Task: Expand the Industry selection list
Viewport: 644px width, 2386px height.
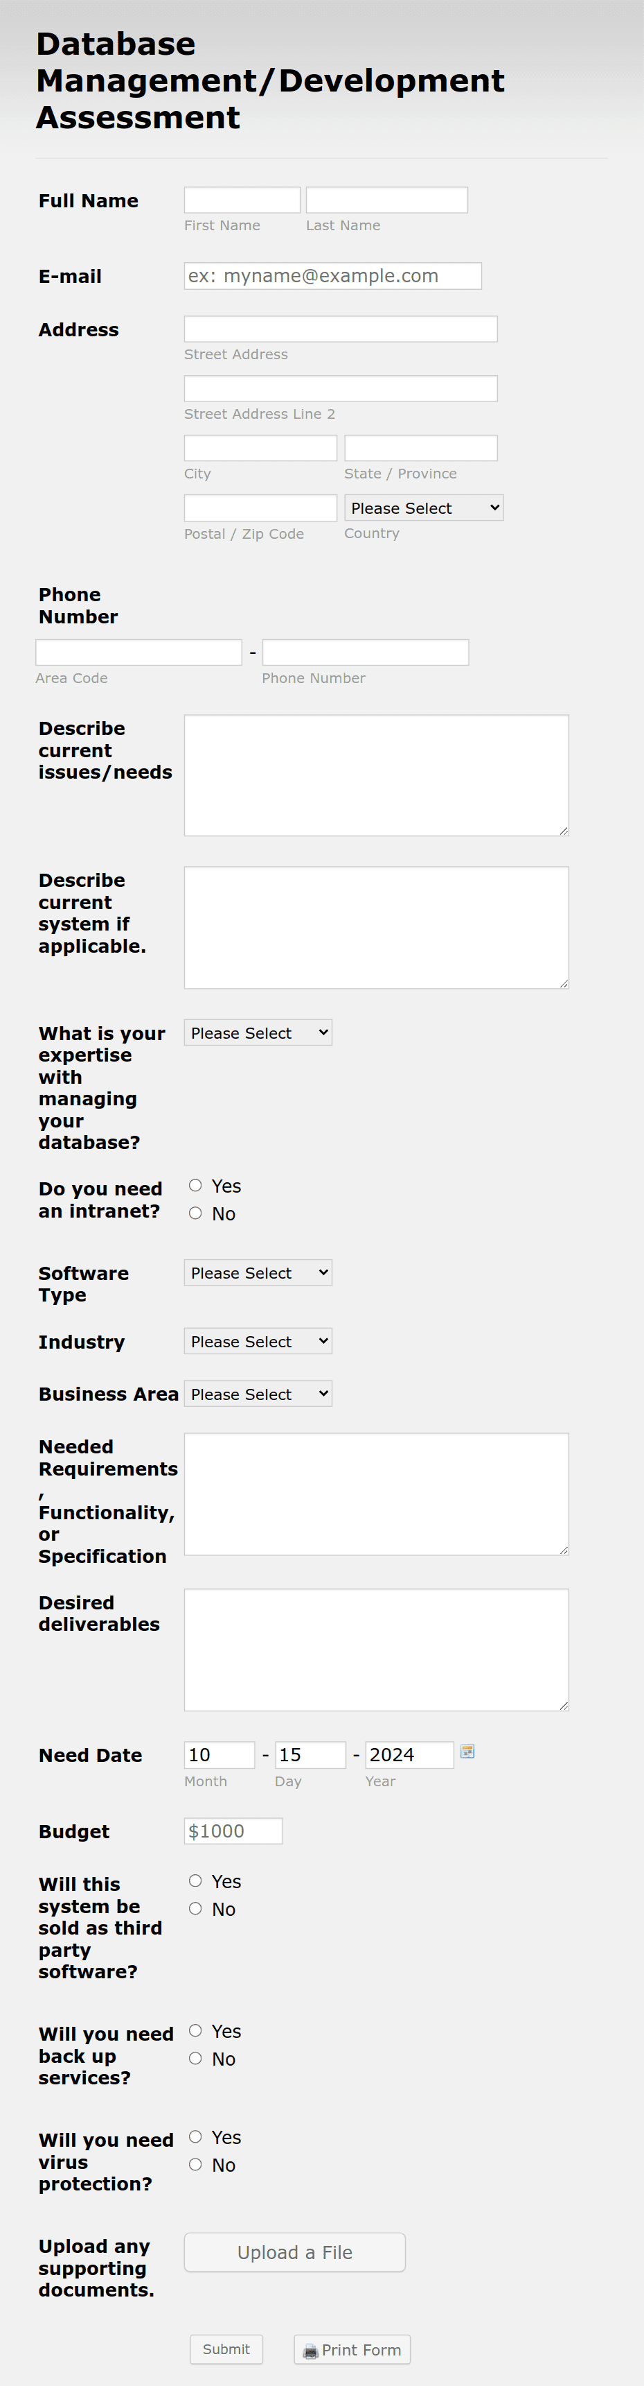Action: click(x=257, y=1340)
